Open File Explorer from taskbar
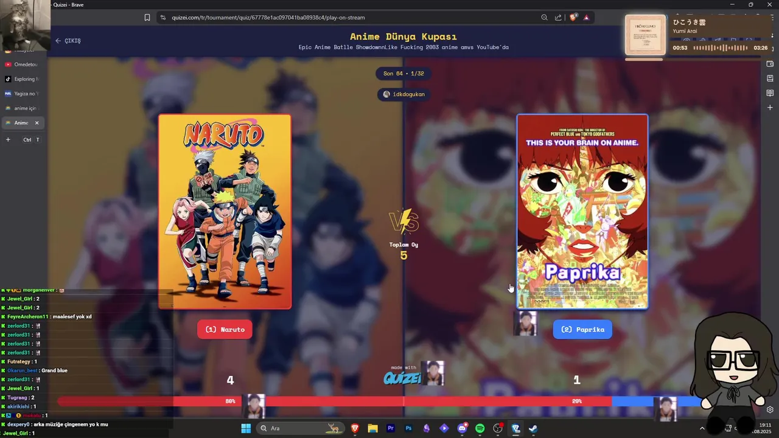 pyautogui.click(x=372, y=428)
